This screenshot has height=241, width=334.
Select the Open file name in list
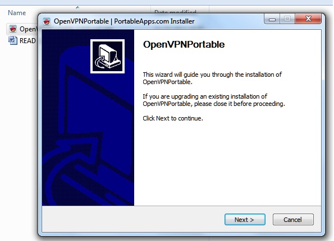tap(29, 29)
